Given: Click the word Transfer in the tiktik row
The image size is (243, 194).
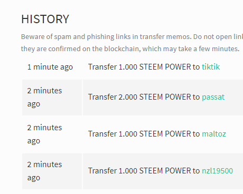Looking at the screenshot, I should point(102,67).
